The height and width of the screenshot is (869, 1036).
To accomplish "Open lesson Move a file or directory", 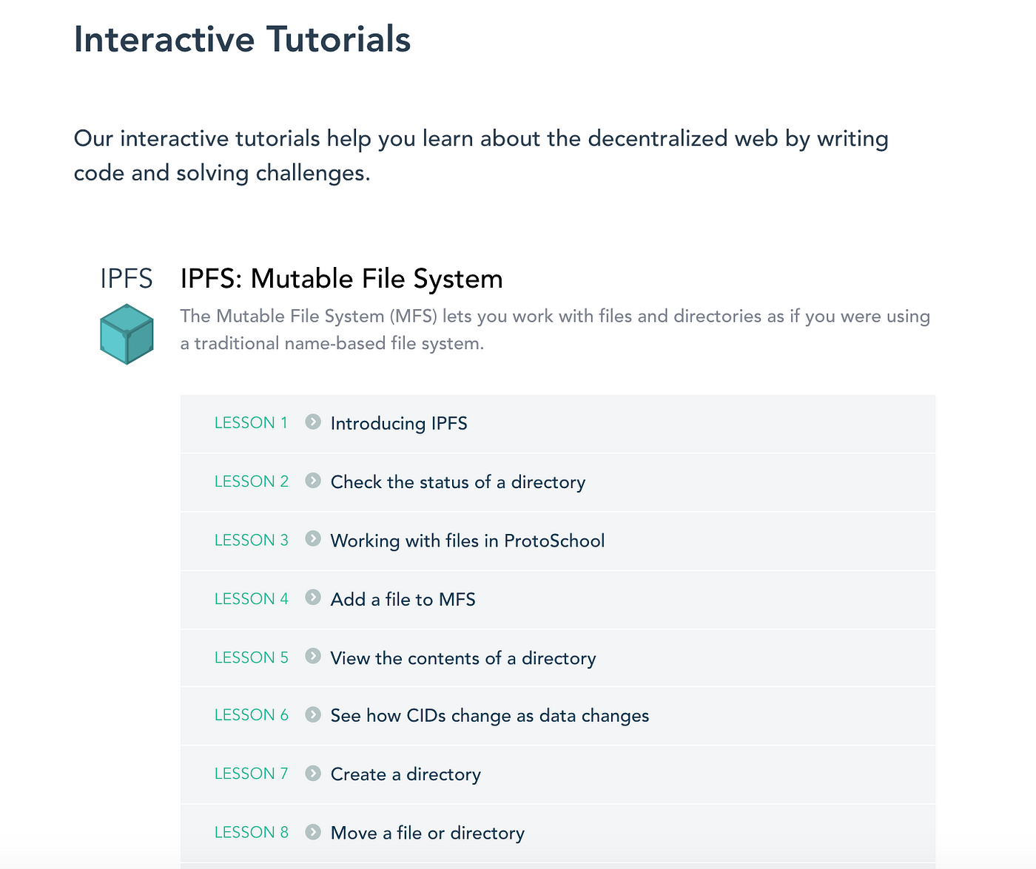I will point(428,833).
